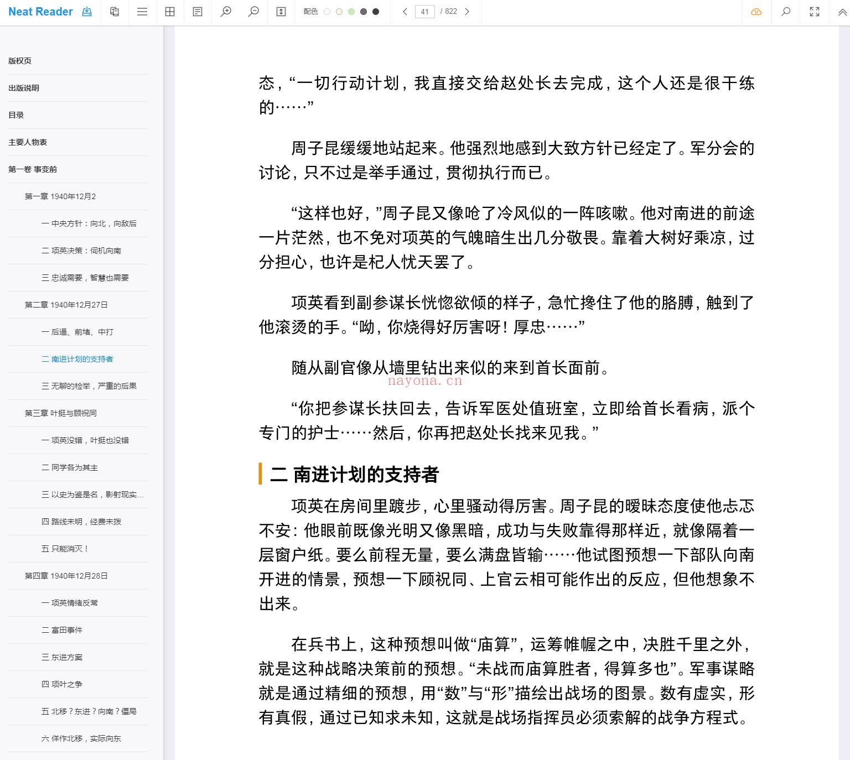
Task: Select the dark gray color scheme swatch
Action: [364, 12]
